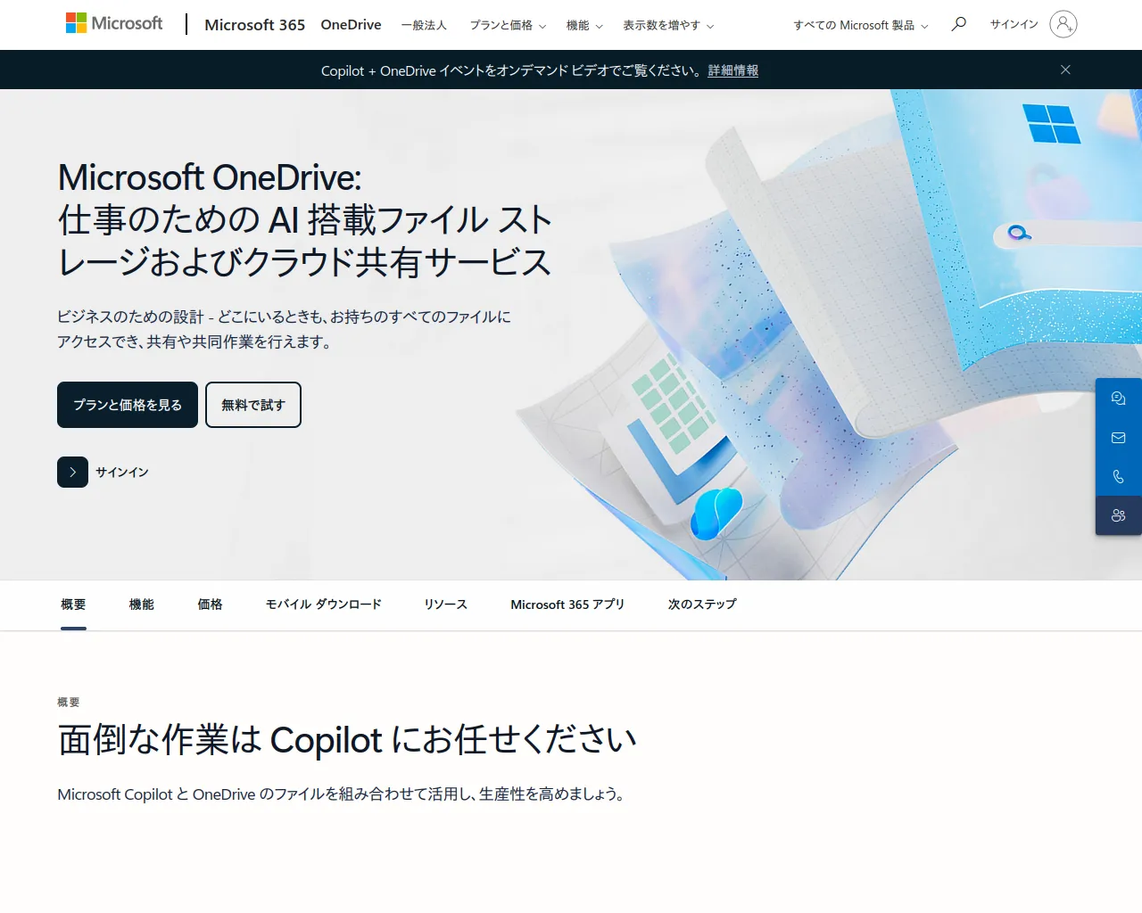Select the 概要 tab

[x=73, y=605]
